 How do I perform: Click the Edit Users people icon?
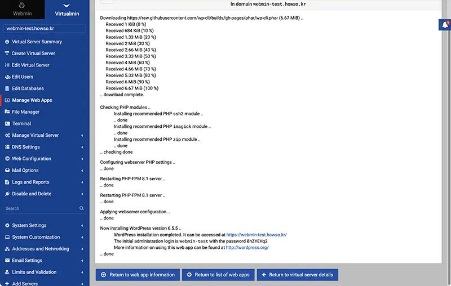7,77
